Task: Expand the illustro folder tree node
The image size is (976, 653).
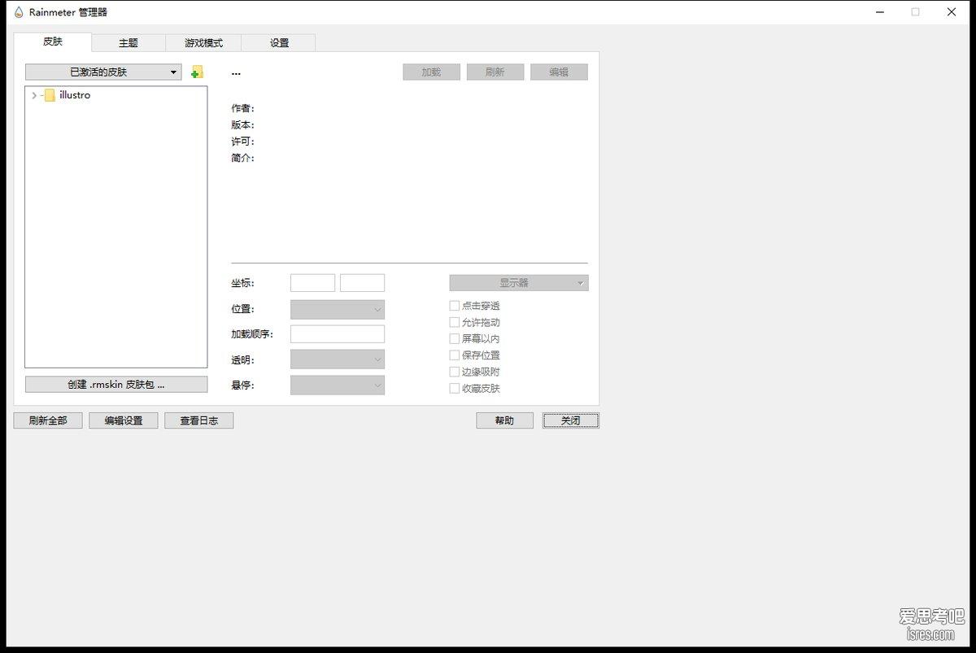Action: pyautogui.click(x=33, y=95)
